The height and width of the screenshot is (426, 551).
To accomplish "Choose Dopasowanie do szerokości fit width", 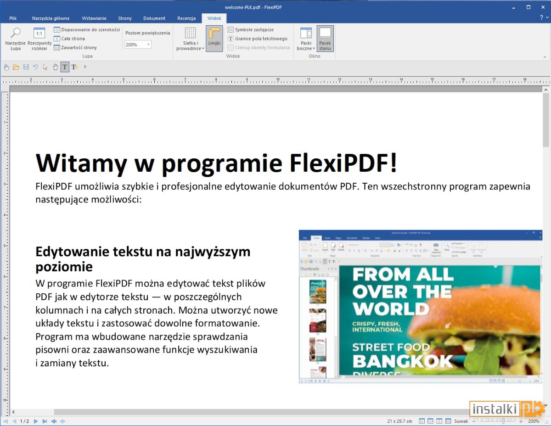I will coord(87,30).
